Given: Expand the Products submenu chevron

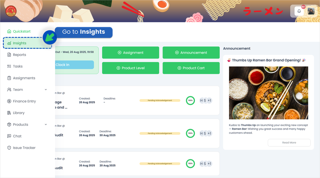Looking at the screenshot, I should click(x=46, y=124).
